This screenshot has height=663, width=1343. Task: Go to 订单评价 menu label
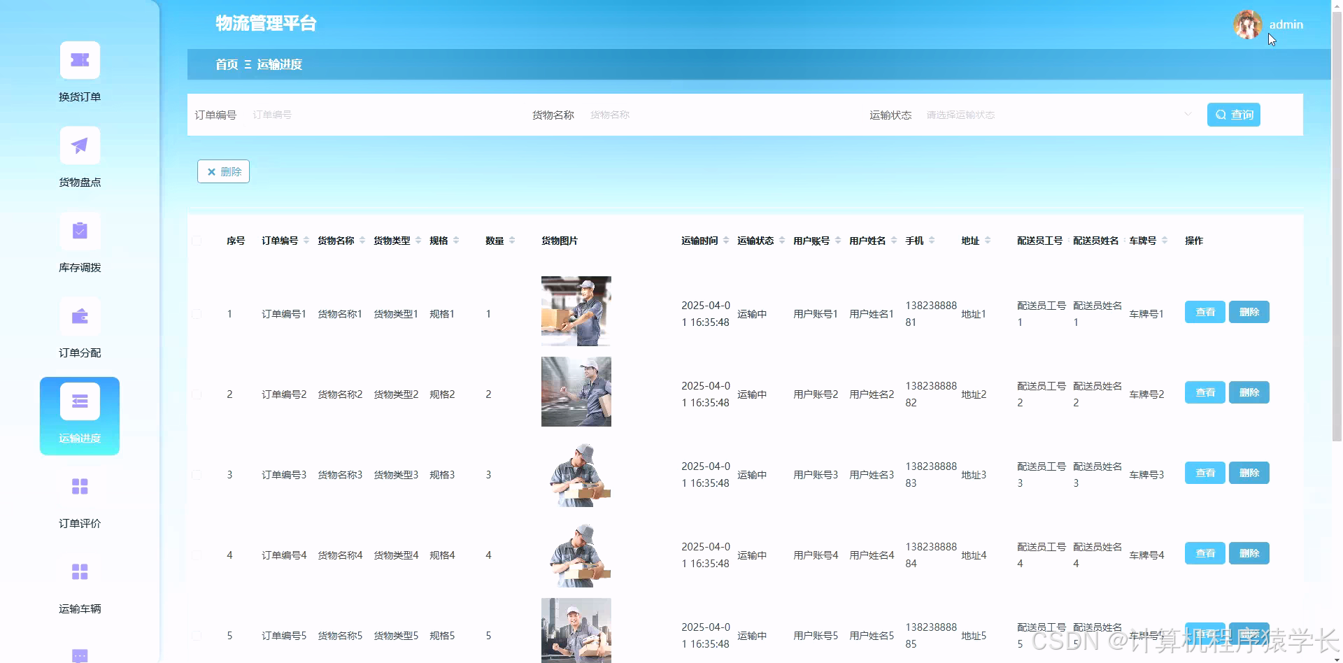click(x=80, y=524)
